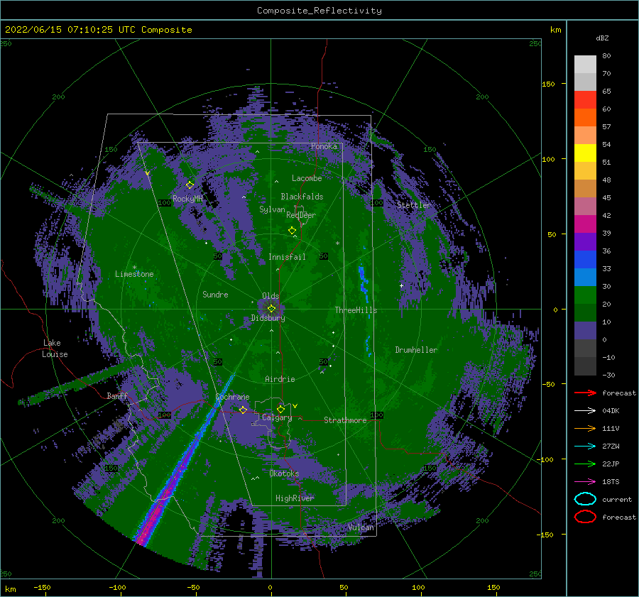Click the green 22JP arrow in legend
Viewport: 639px width, 597px height.
pos(585,464)
